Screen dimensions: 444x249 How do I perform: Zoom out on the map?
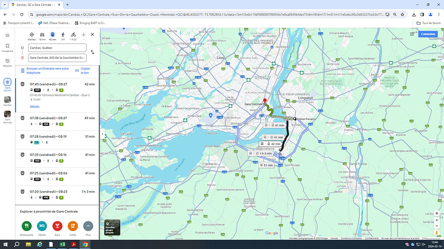pos(436,226)
